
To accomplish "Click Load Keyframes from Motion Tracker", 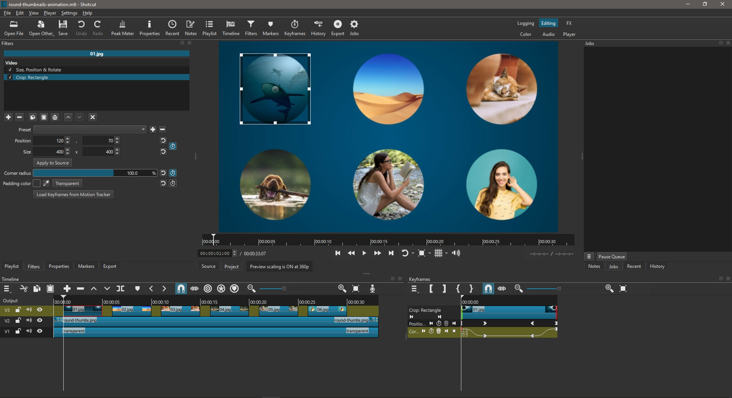I will click(x=73, y=195).
